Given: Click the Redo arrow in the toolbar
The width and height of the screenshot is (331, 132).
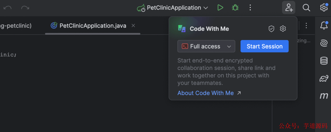Looking at the screenshot, I should [25, 8].
